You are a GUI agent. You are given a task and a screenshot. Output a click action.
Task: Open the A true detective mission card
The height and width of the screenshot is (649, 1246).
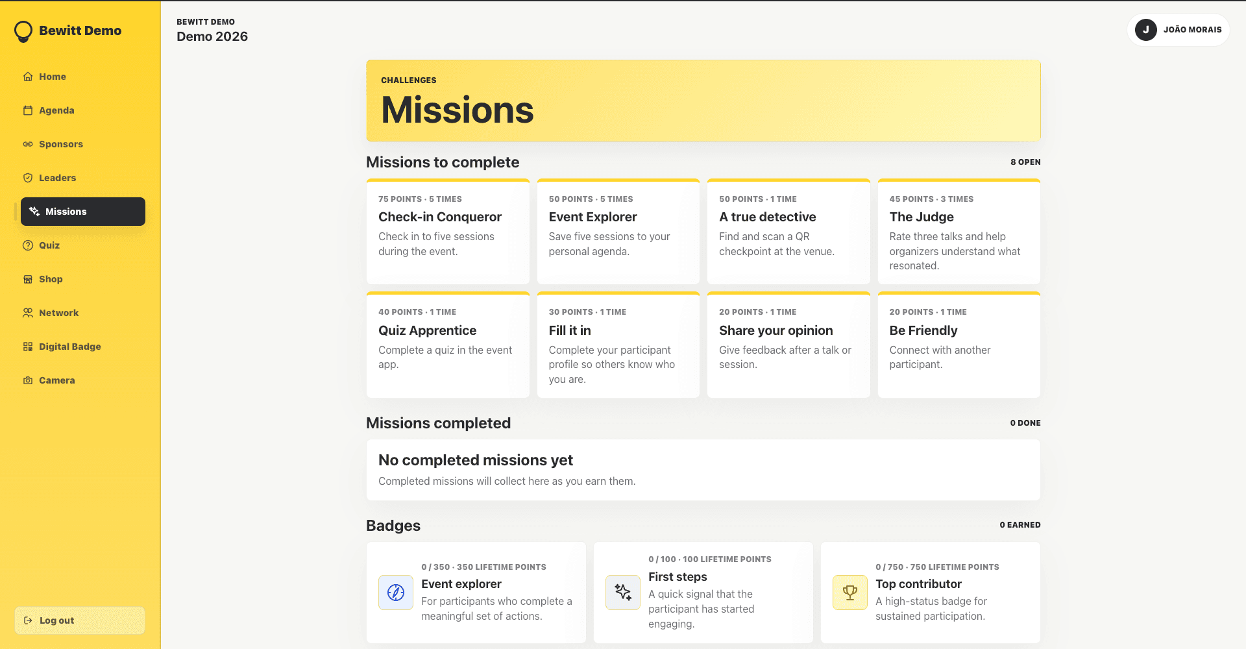(788, 232)
